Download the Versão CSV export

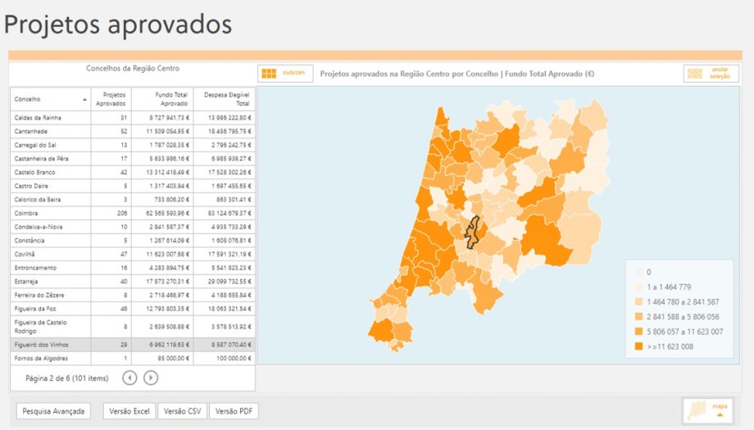[x=182, y=411]
